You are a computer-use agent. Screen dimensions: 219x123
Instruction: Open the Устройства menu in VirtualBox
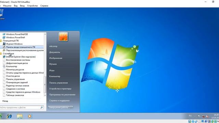pyautogui.click(x=33, y=6)
